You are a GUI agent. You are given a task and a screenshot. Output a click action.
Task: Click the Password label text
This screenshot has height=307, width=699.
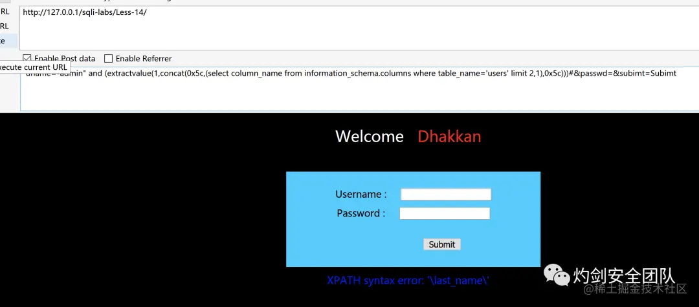click(x=361, y=213)
